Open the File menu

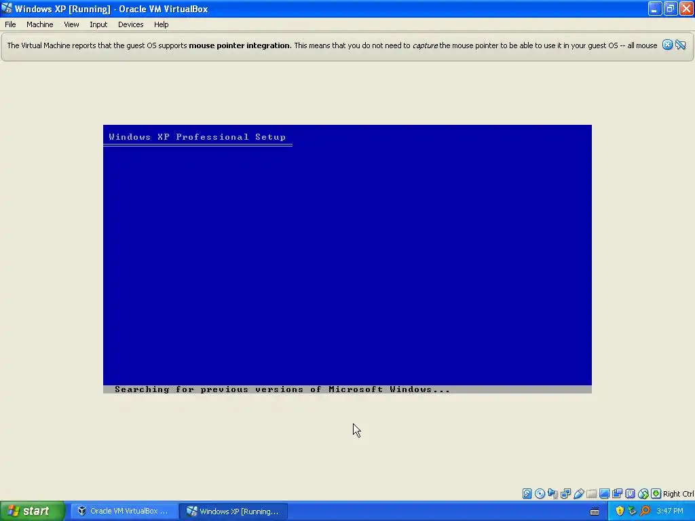(x=10, y=24)
